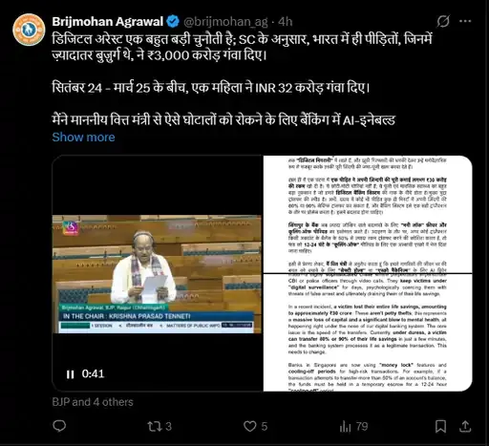Open Brijmohan Agrawal's profile avatar
Screen dimensions: 489x446
29,30
